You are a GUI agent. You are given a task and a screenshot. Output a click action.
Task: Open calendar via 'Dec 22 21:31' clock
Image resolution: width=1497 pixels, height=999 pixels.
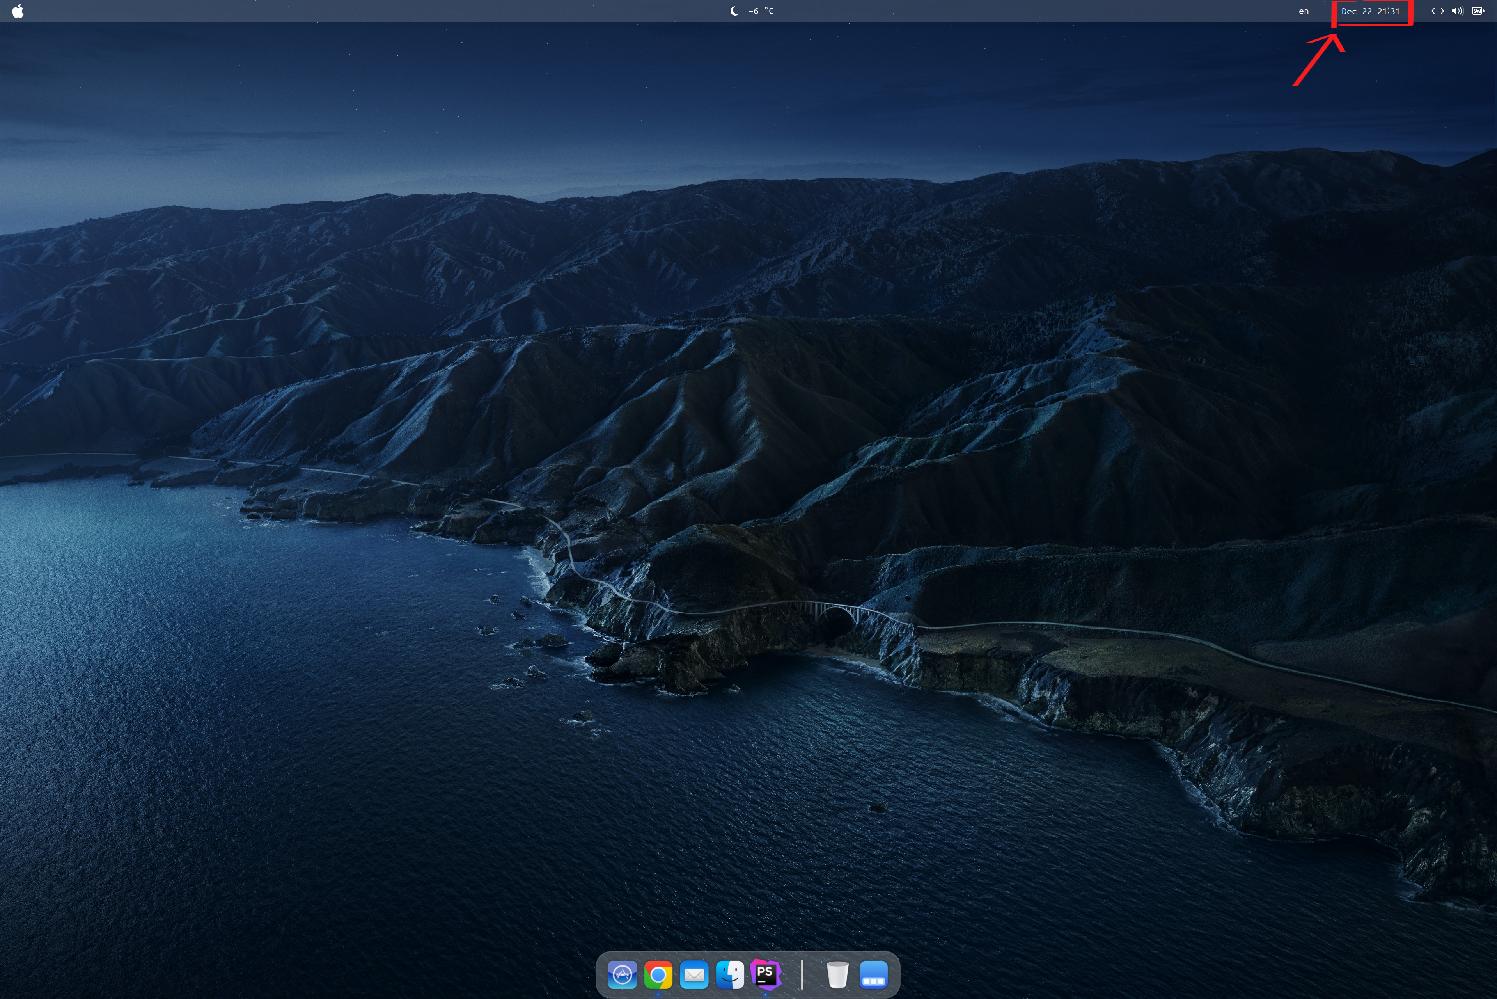(x=1370, y=11)
